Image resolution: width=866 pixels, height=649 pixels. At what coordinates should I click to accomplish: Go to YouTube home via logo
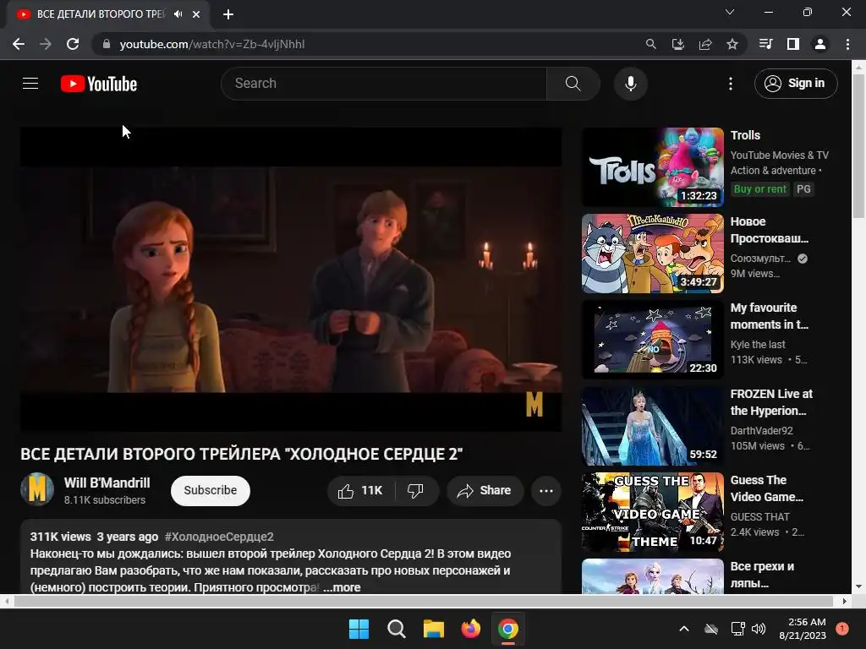click(99, 84)
